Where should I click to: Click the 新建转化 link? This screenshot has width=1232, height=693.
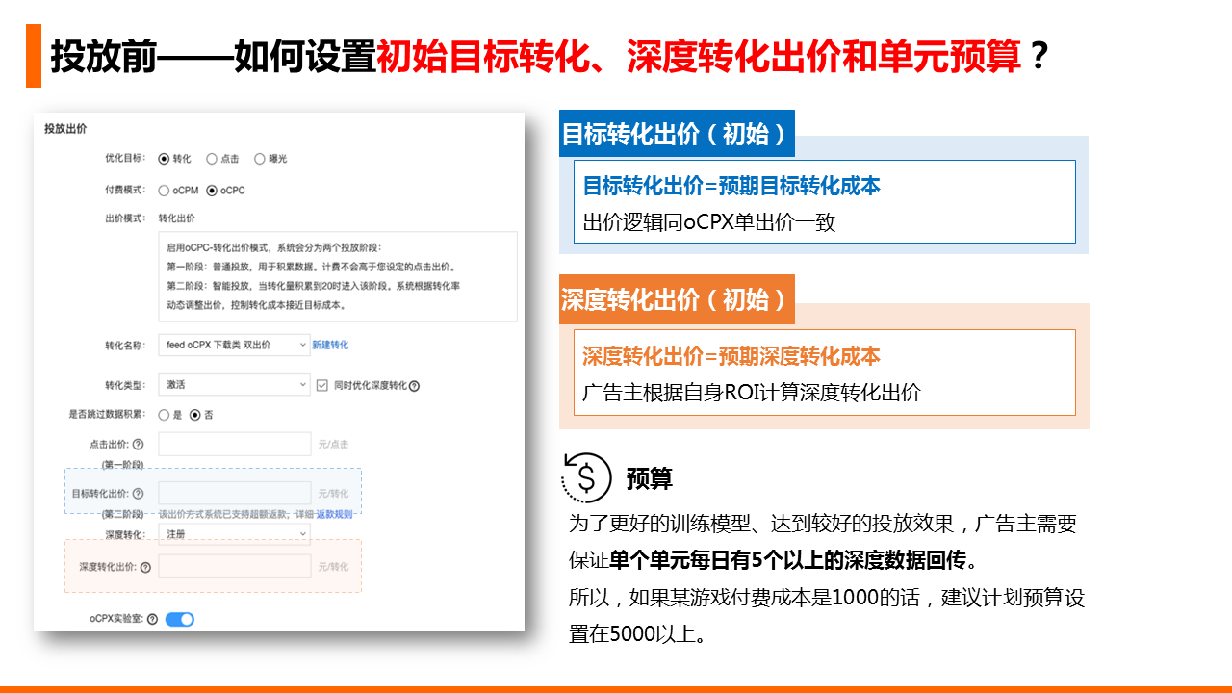[330, 345]
